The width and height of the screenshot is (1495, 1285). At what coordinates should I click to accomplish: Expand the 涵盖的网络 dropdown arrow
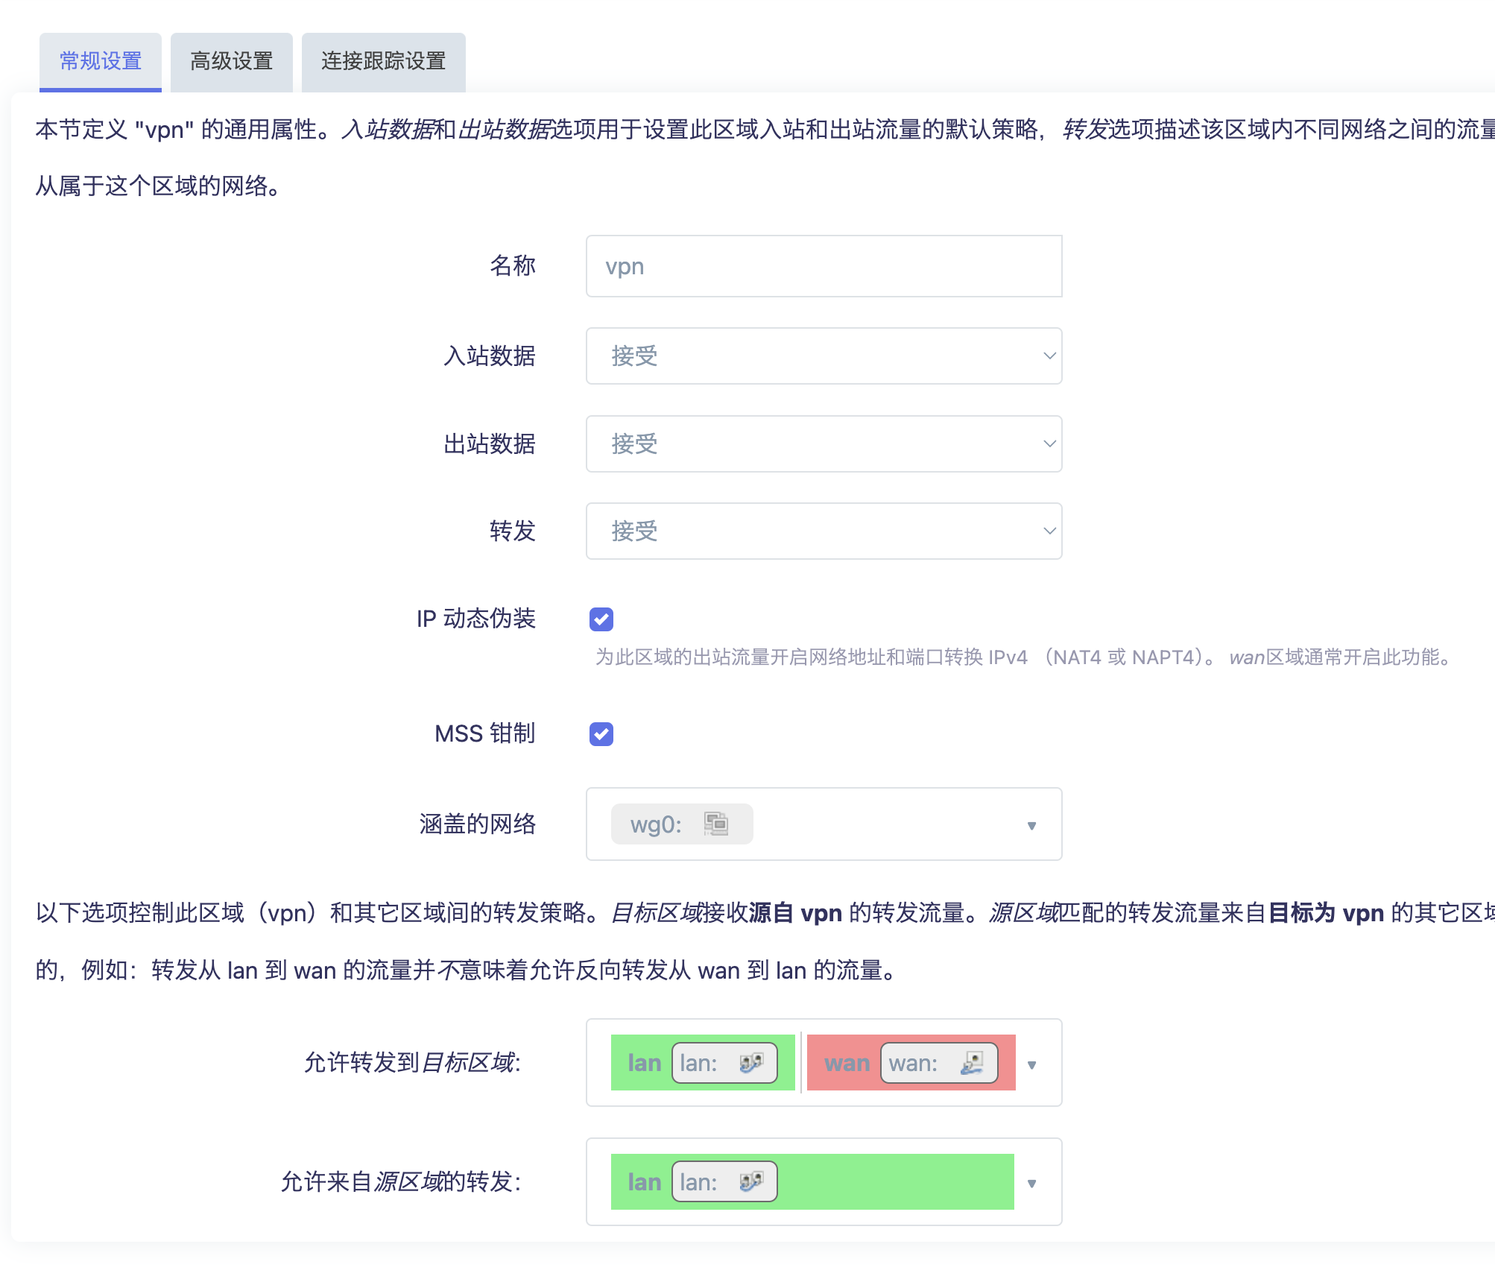1031,825
